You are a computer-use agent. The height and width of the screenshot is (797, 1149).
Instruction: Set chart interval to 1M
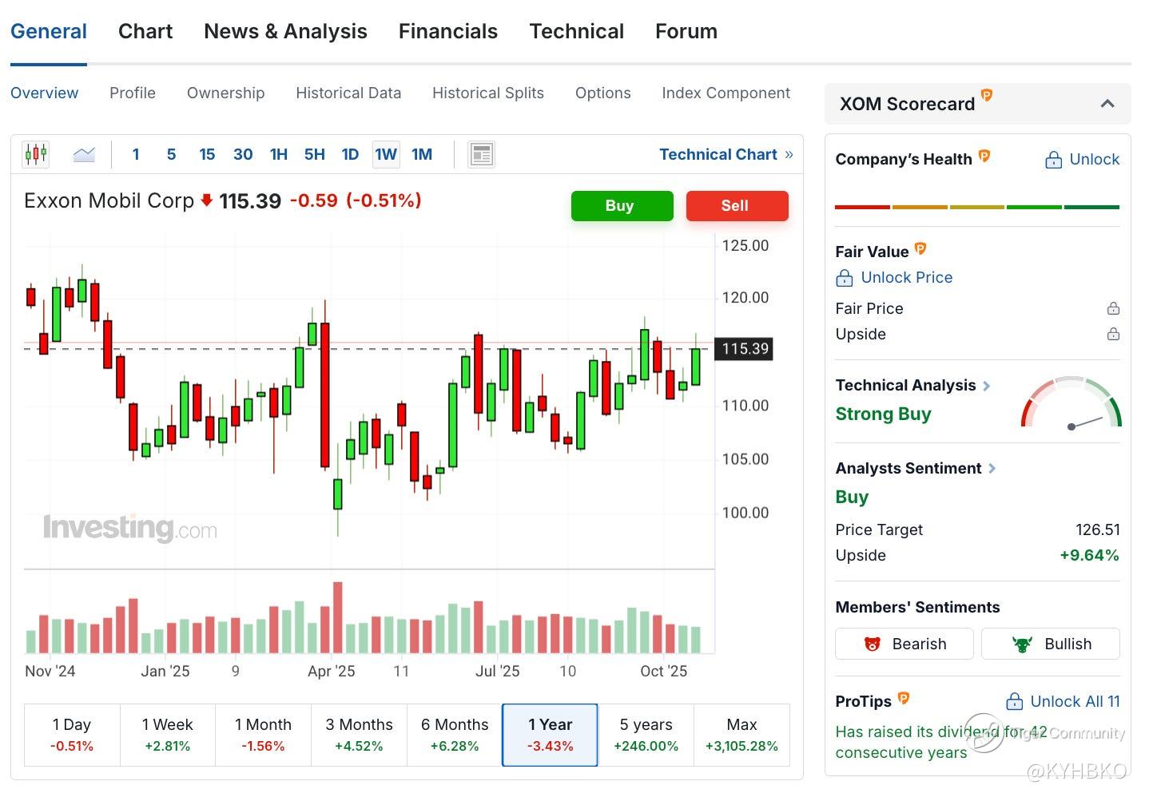tap(422, 154)
